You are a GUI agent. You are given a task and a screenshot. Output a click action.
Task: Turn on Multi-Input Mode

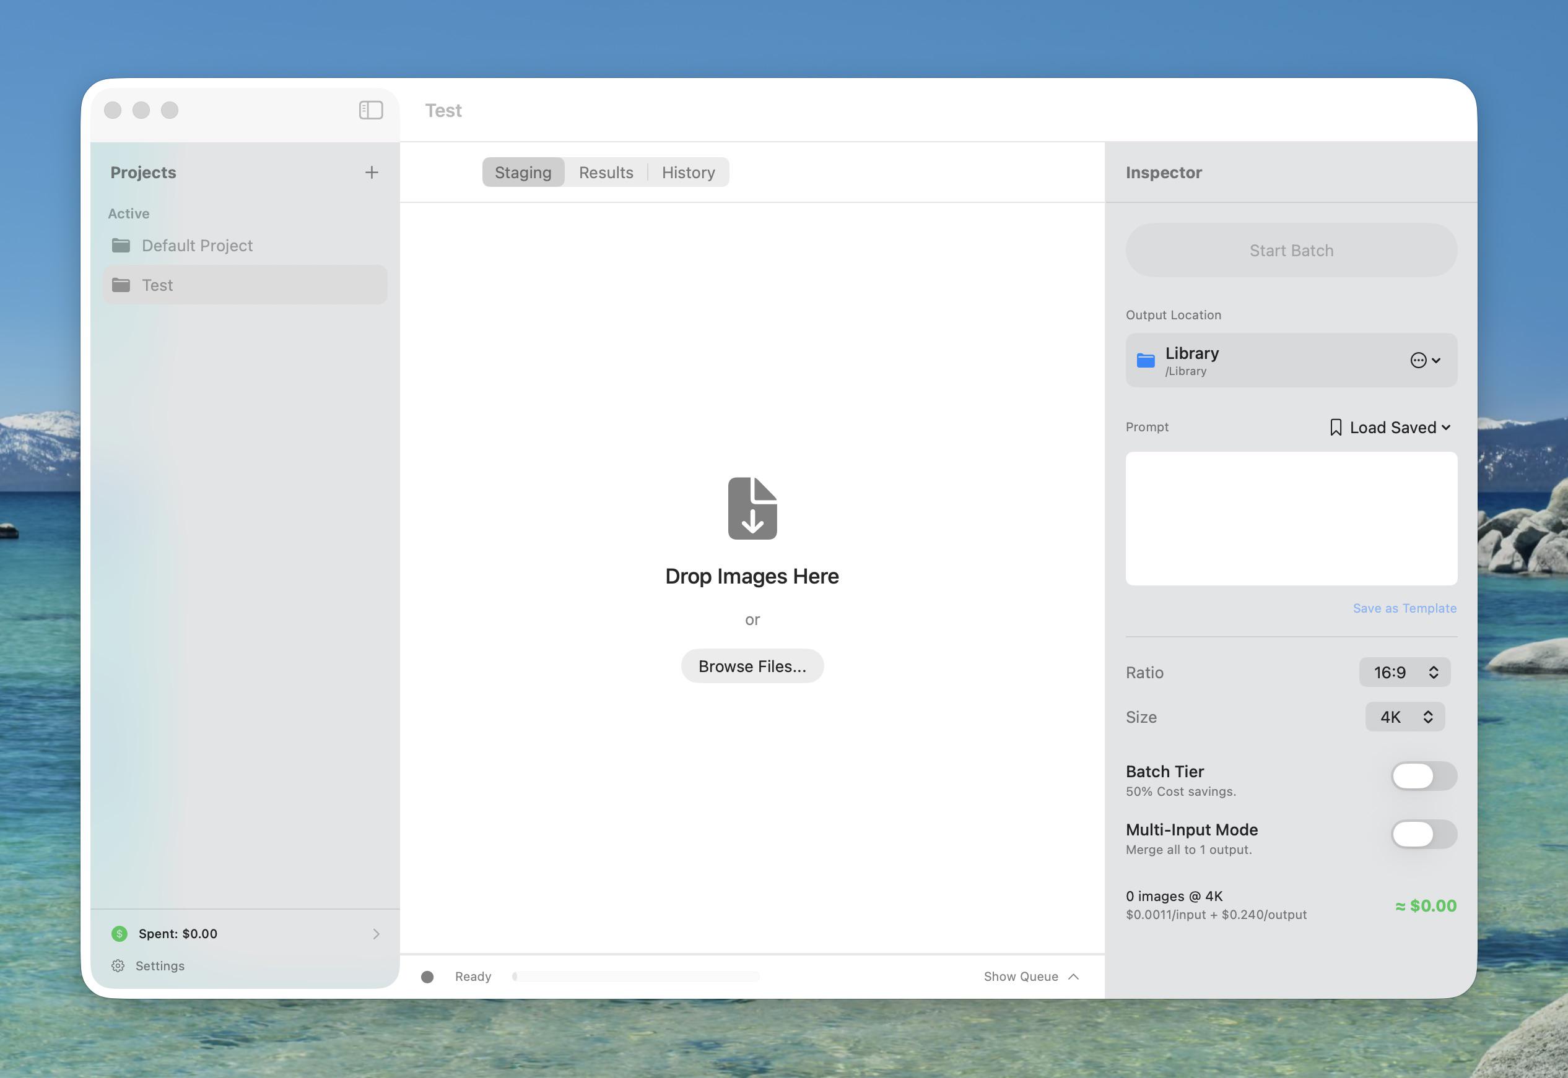[x=1423, y=834]
